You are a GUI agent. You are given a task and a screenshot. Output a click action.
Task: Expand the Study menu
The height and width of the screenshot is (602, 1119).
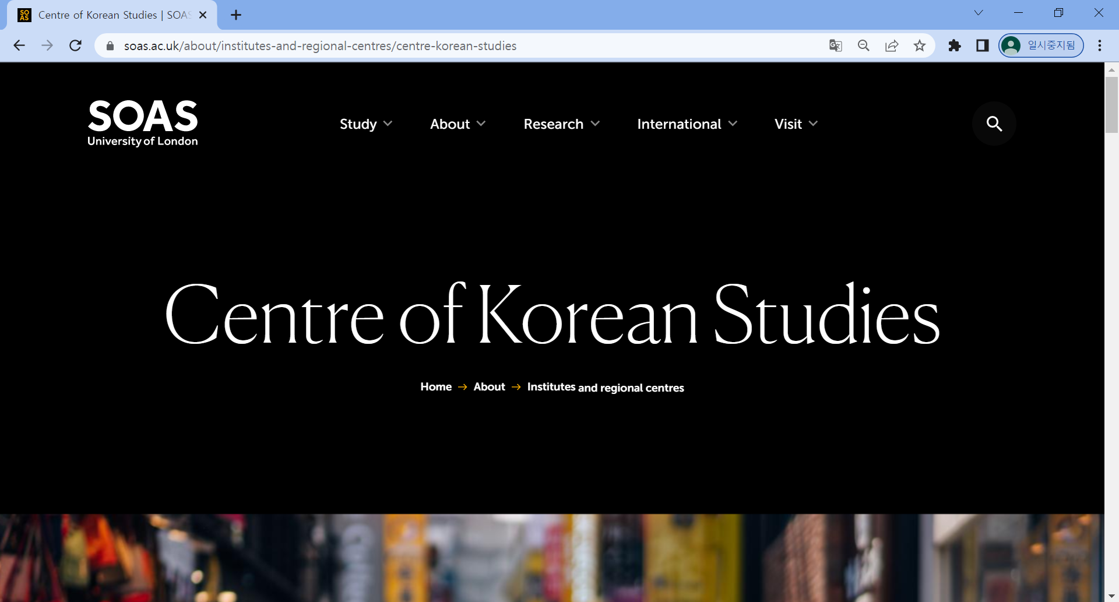[366, 124]
